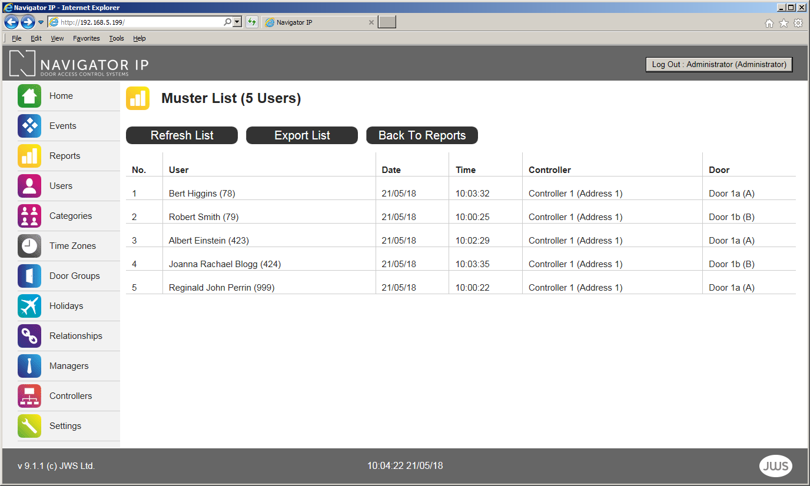Select the Holidays airplane icon

(29, 305)
